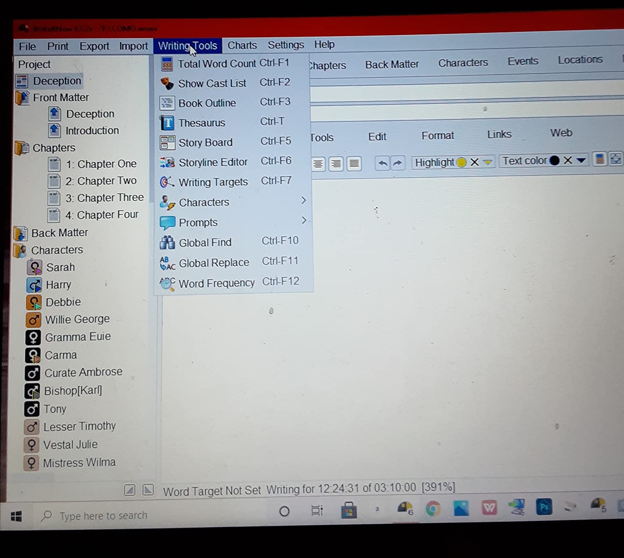Open the Word Frequency icon
Screen dimensions: 624x558
167,283
